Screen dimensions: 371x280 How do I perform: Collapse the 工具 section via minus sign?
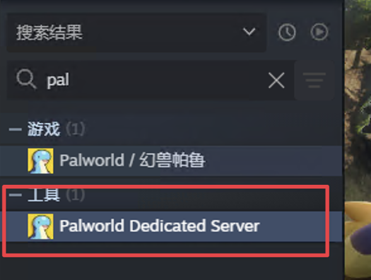click(x=15, y=195)
